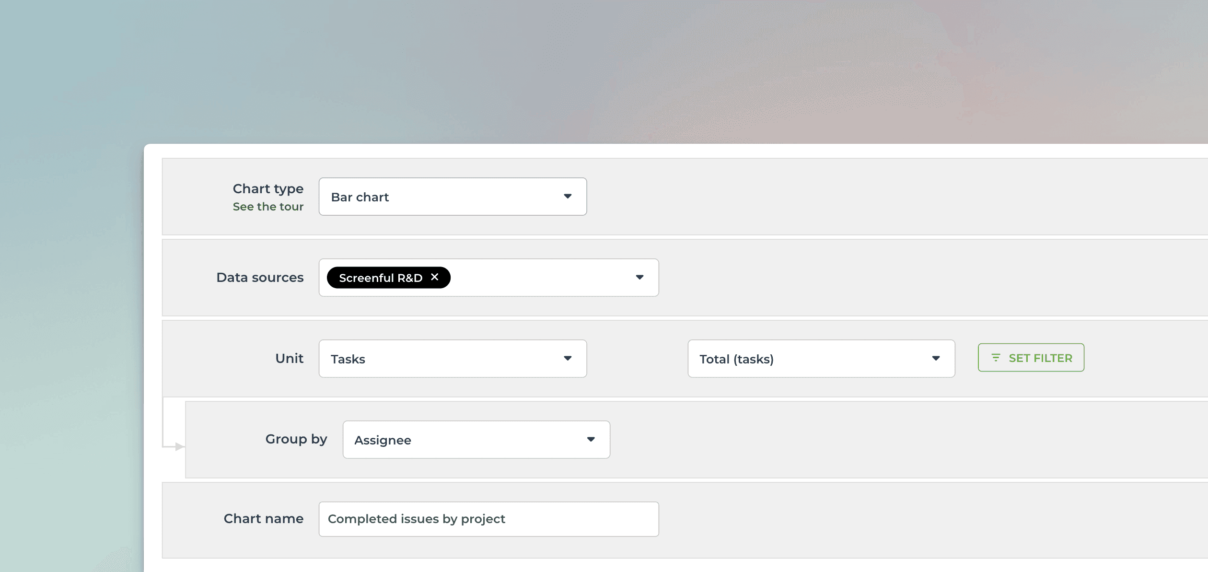The width and height of the screenshot is (1208, 572).
Task: Open the Assignee group-by dropdown
Action: 476,439
